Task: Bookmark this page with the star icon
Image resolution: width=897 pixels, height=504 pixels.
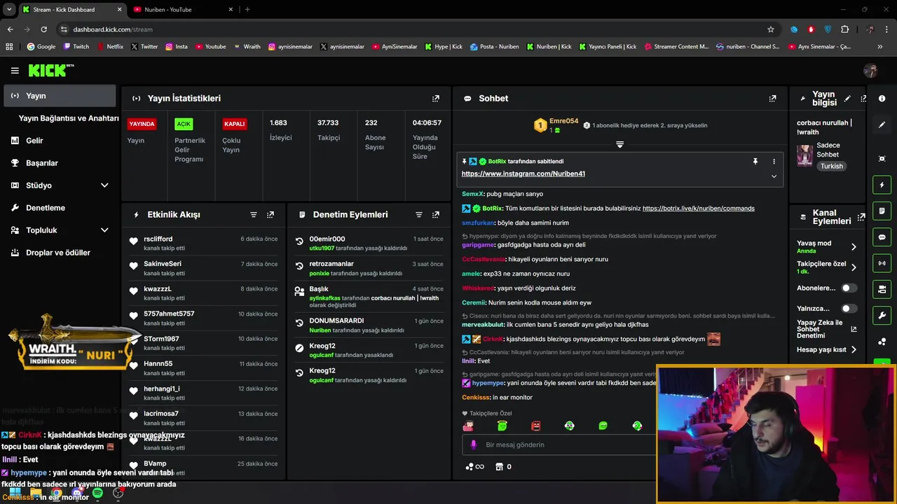Action: (x=771, y=29)
